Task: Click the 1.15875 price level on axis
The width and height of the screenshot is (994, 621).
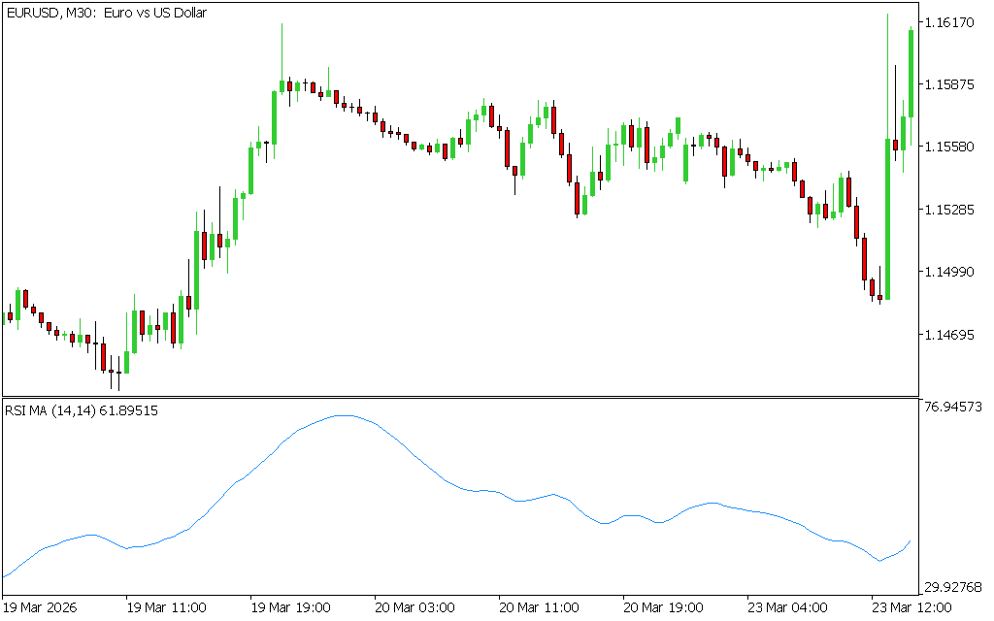Action: click(x=952, y=84)
